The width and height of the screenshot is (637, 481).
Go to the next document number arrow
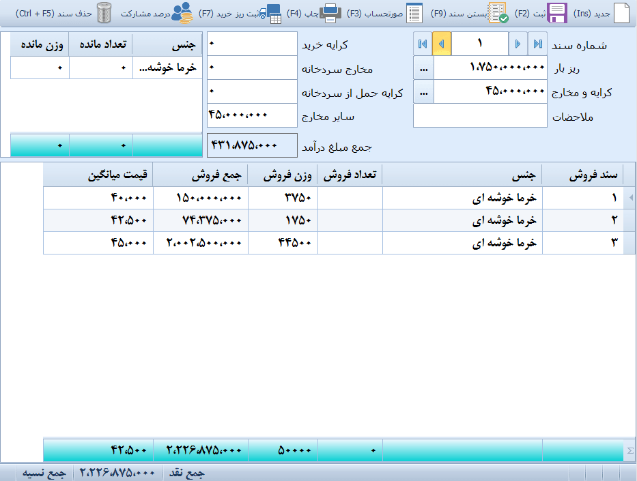coord(518,44)
